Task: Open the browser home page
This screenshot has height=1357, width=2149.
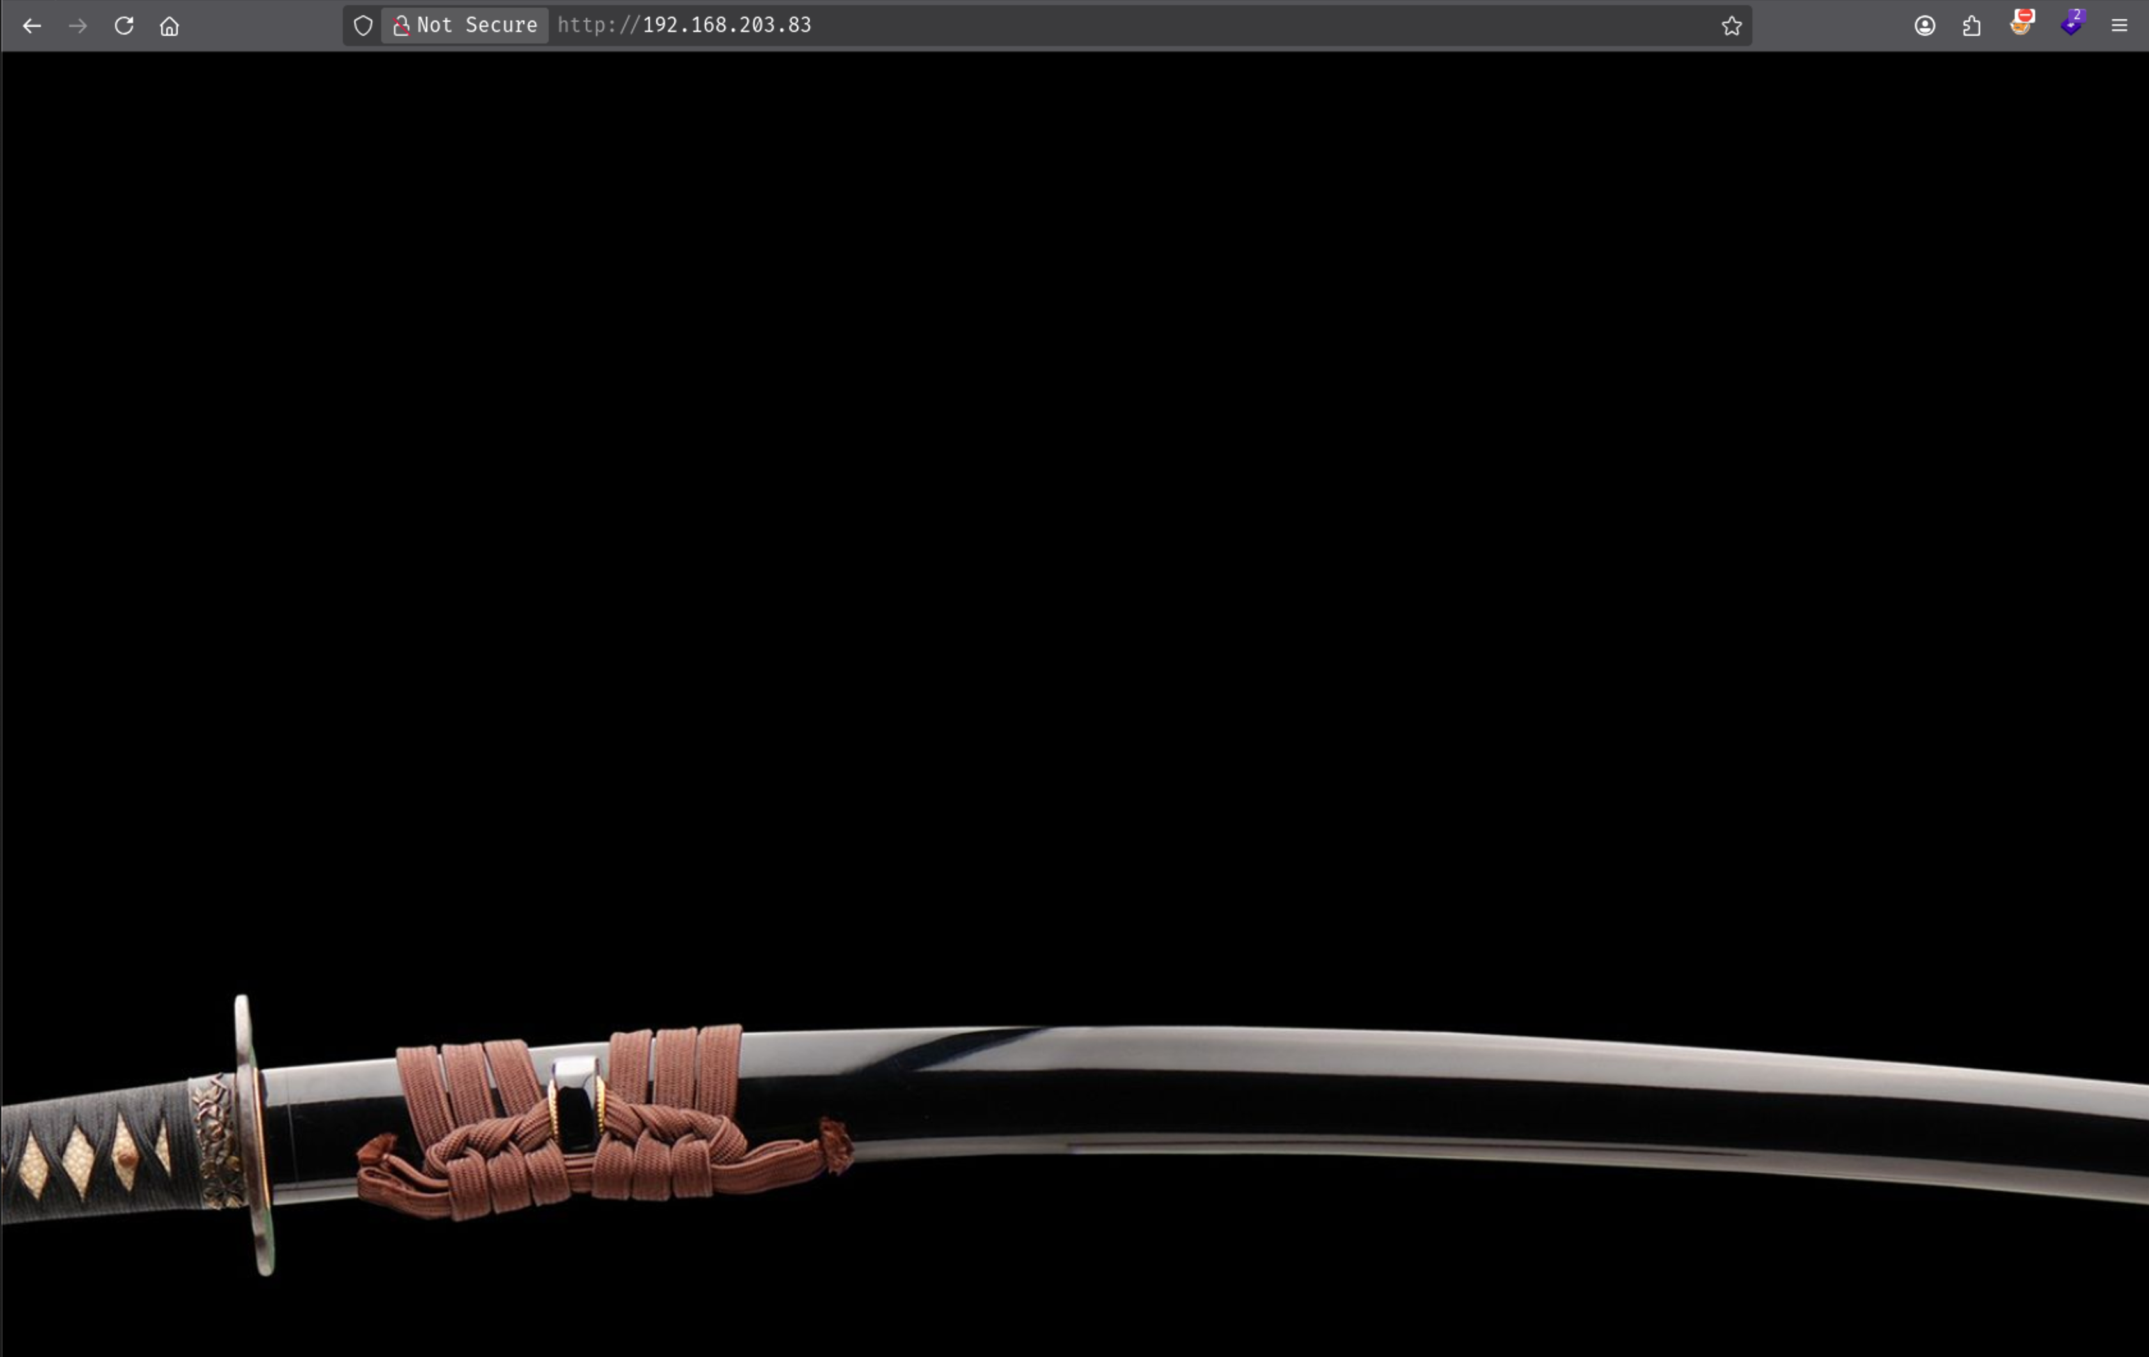Action: pos(169,26)
